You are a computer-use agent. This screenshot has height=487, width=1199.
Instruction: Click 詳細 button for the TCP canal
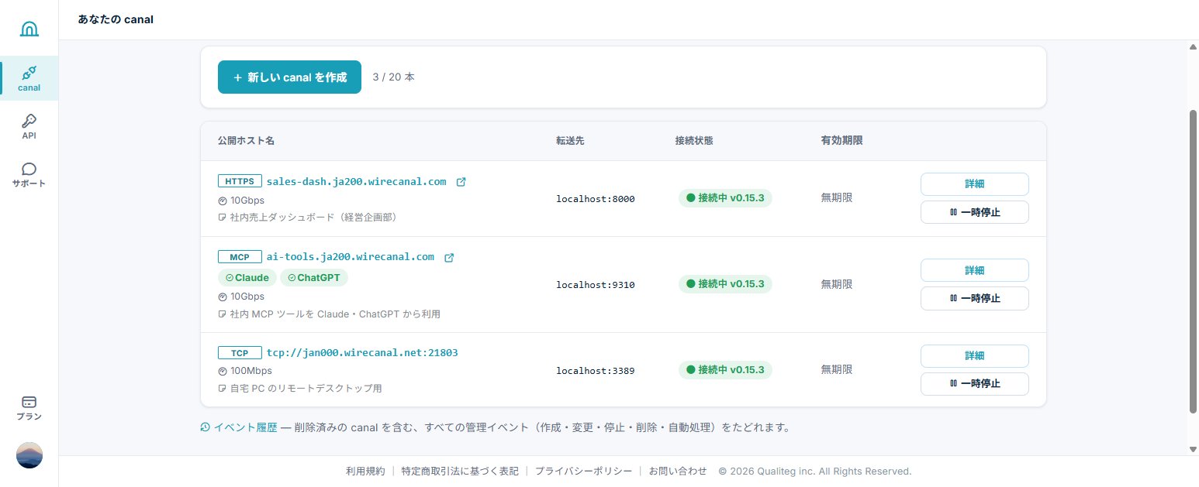click(974, 356)
